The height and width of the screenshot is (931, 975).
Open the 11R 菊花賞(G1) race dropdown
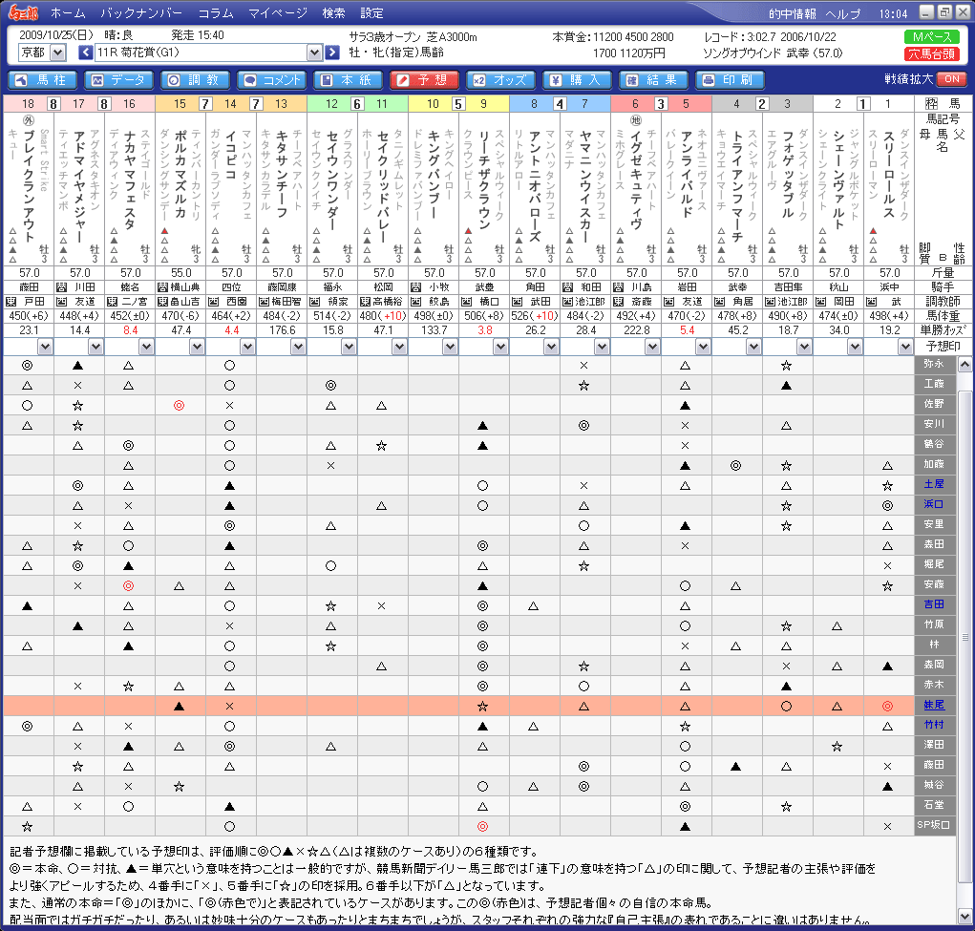click(314, 53)
